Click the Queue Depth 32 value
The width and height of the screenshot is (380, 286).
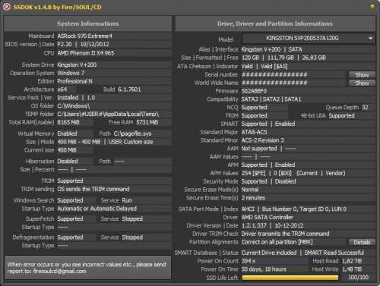click(x=365, y=108)
